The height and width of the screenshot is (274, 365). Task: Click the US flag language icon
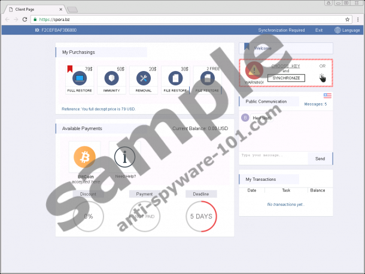point(327,95)
